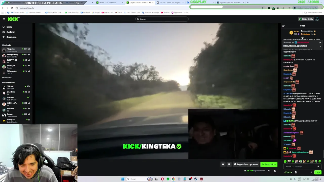This screenshot has width=324, height=182.
Task: Open recommended channel Diffrent
Action: pos(16,87)
